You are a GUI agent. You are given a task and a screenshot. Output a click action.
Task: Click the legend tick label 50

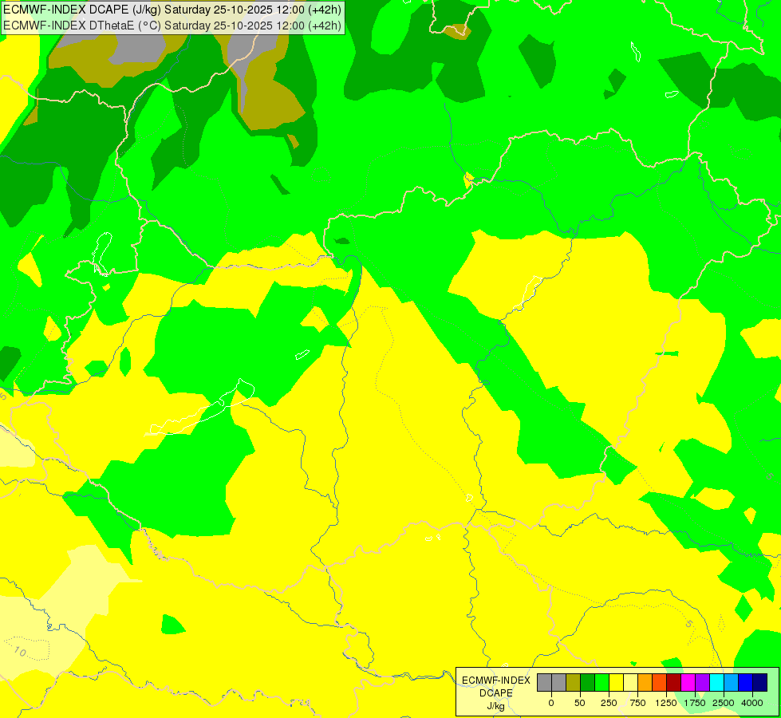point(580,703)
